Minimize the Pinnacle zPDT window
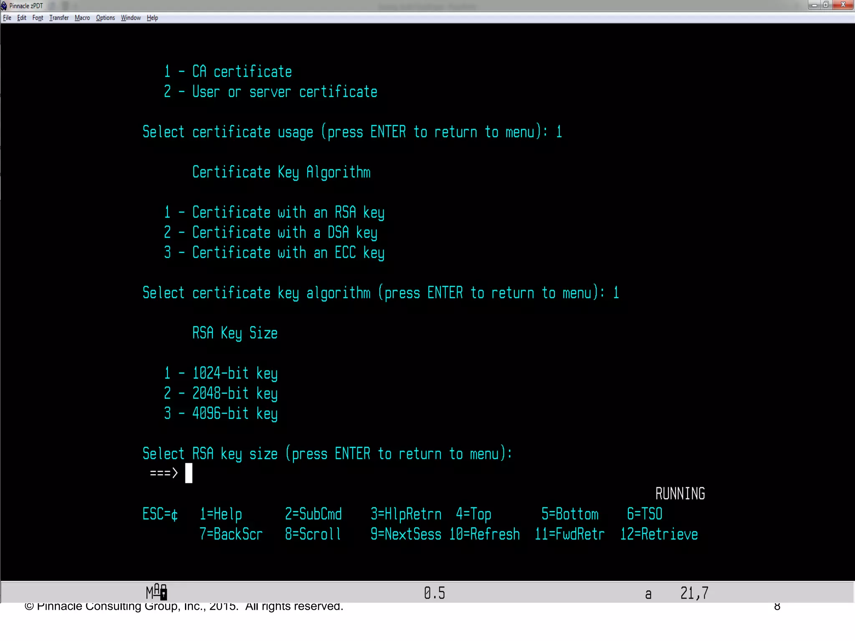The image size is (855, 641). [814, 5]
